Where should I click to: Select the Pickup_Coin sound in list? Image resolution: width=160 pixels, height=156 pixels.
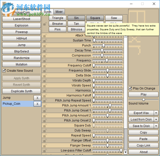point(18,104)
